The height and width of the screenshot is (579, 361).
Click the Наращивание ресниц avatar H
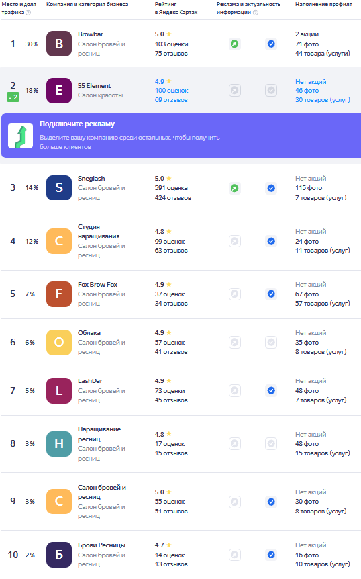click(x=59, y=444)
